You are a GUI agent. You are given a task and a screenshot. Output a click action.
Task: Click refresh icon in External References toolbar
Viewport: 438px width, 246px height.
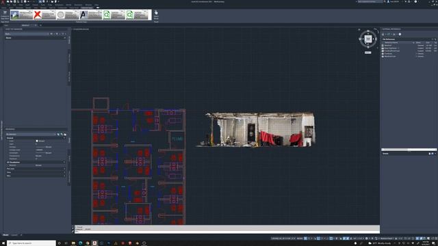389,34
